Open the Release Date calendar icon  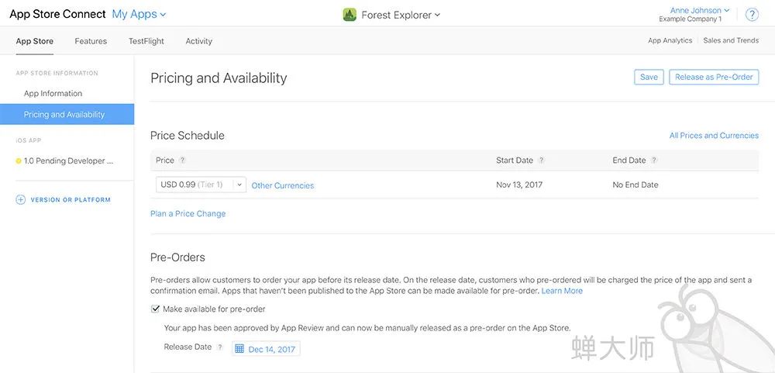pos(239,349)
